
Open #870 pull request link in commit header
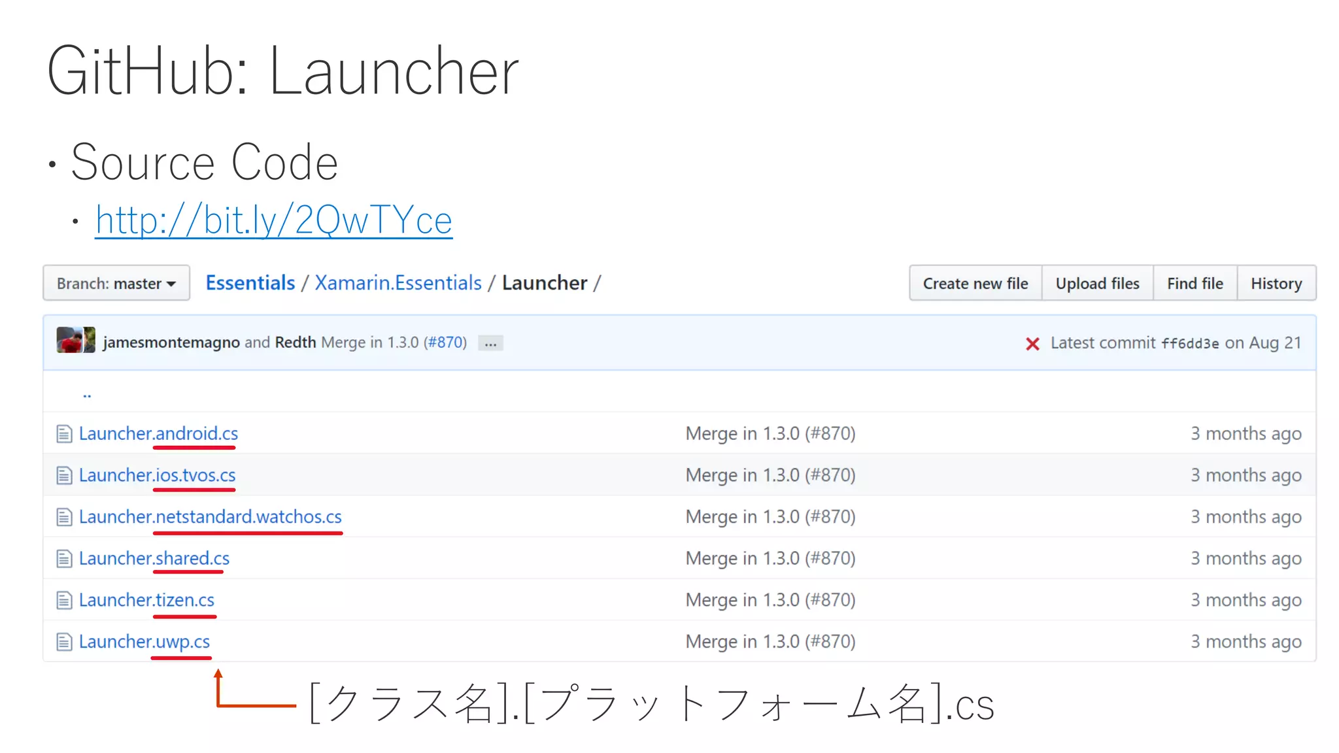pyautogui.click(x=445, y=343)
